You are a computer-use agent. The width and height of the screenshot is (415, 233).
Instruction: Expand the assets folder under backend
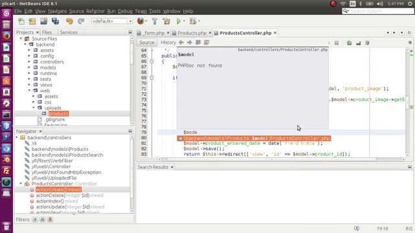click(x=29, y=50)
